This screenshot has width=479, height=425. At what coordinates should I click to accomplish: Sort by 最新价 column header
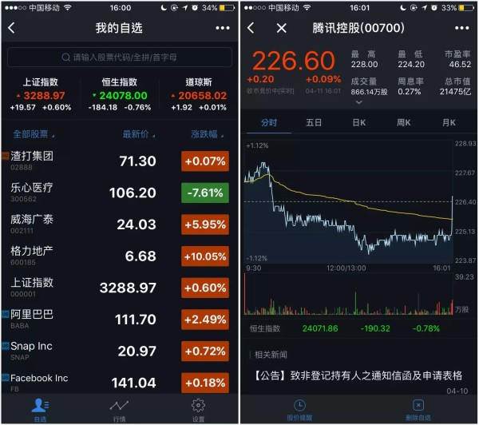[136, 134]
